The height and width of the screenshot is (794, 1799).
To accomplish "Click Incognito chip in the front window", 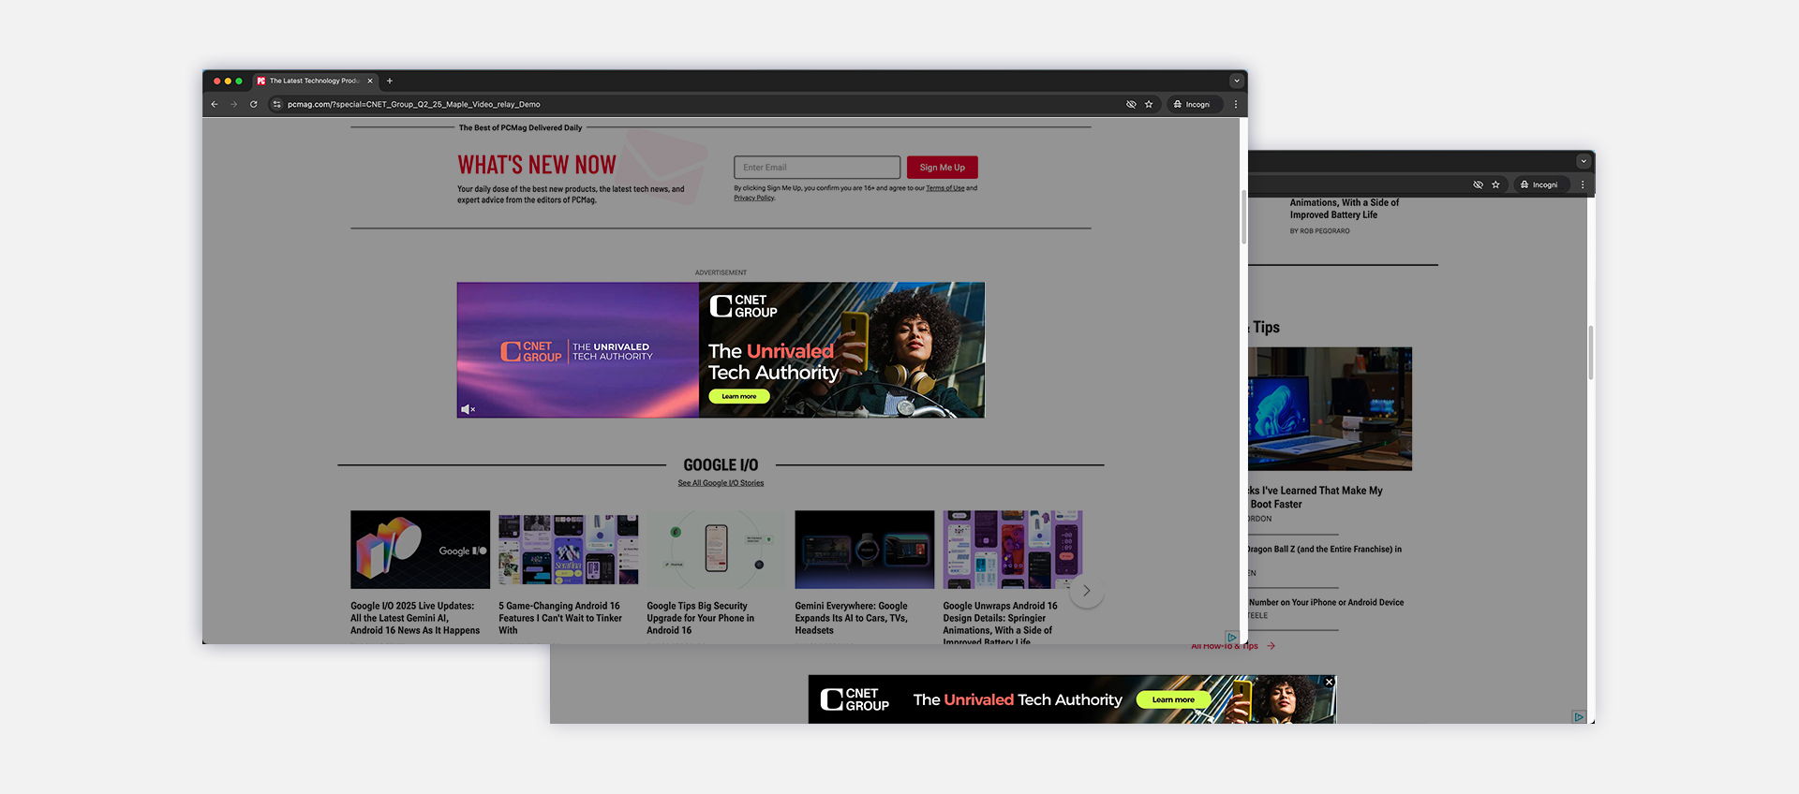I will coord(1192,104).
